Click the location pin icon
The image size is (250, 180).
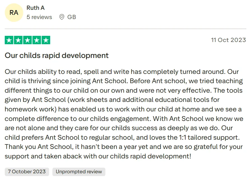click(62, 17)
